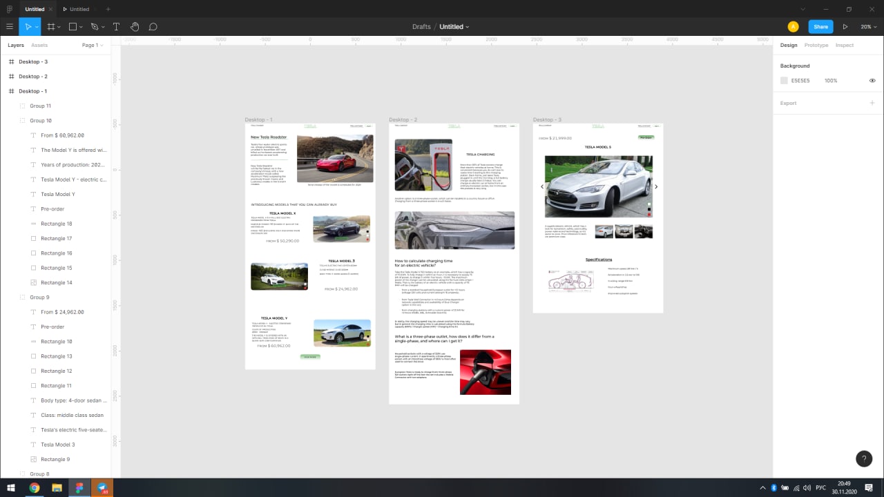The image size is (884, 497).
Task: Open the Windows notification center icon
Action: (x=870, y=488)
